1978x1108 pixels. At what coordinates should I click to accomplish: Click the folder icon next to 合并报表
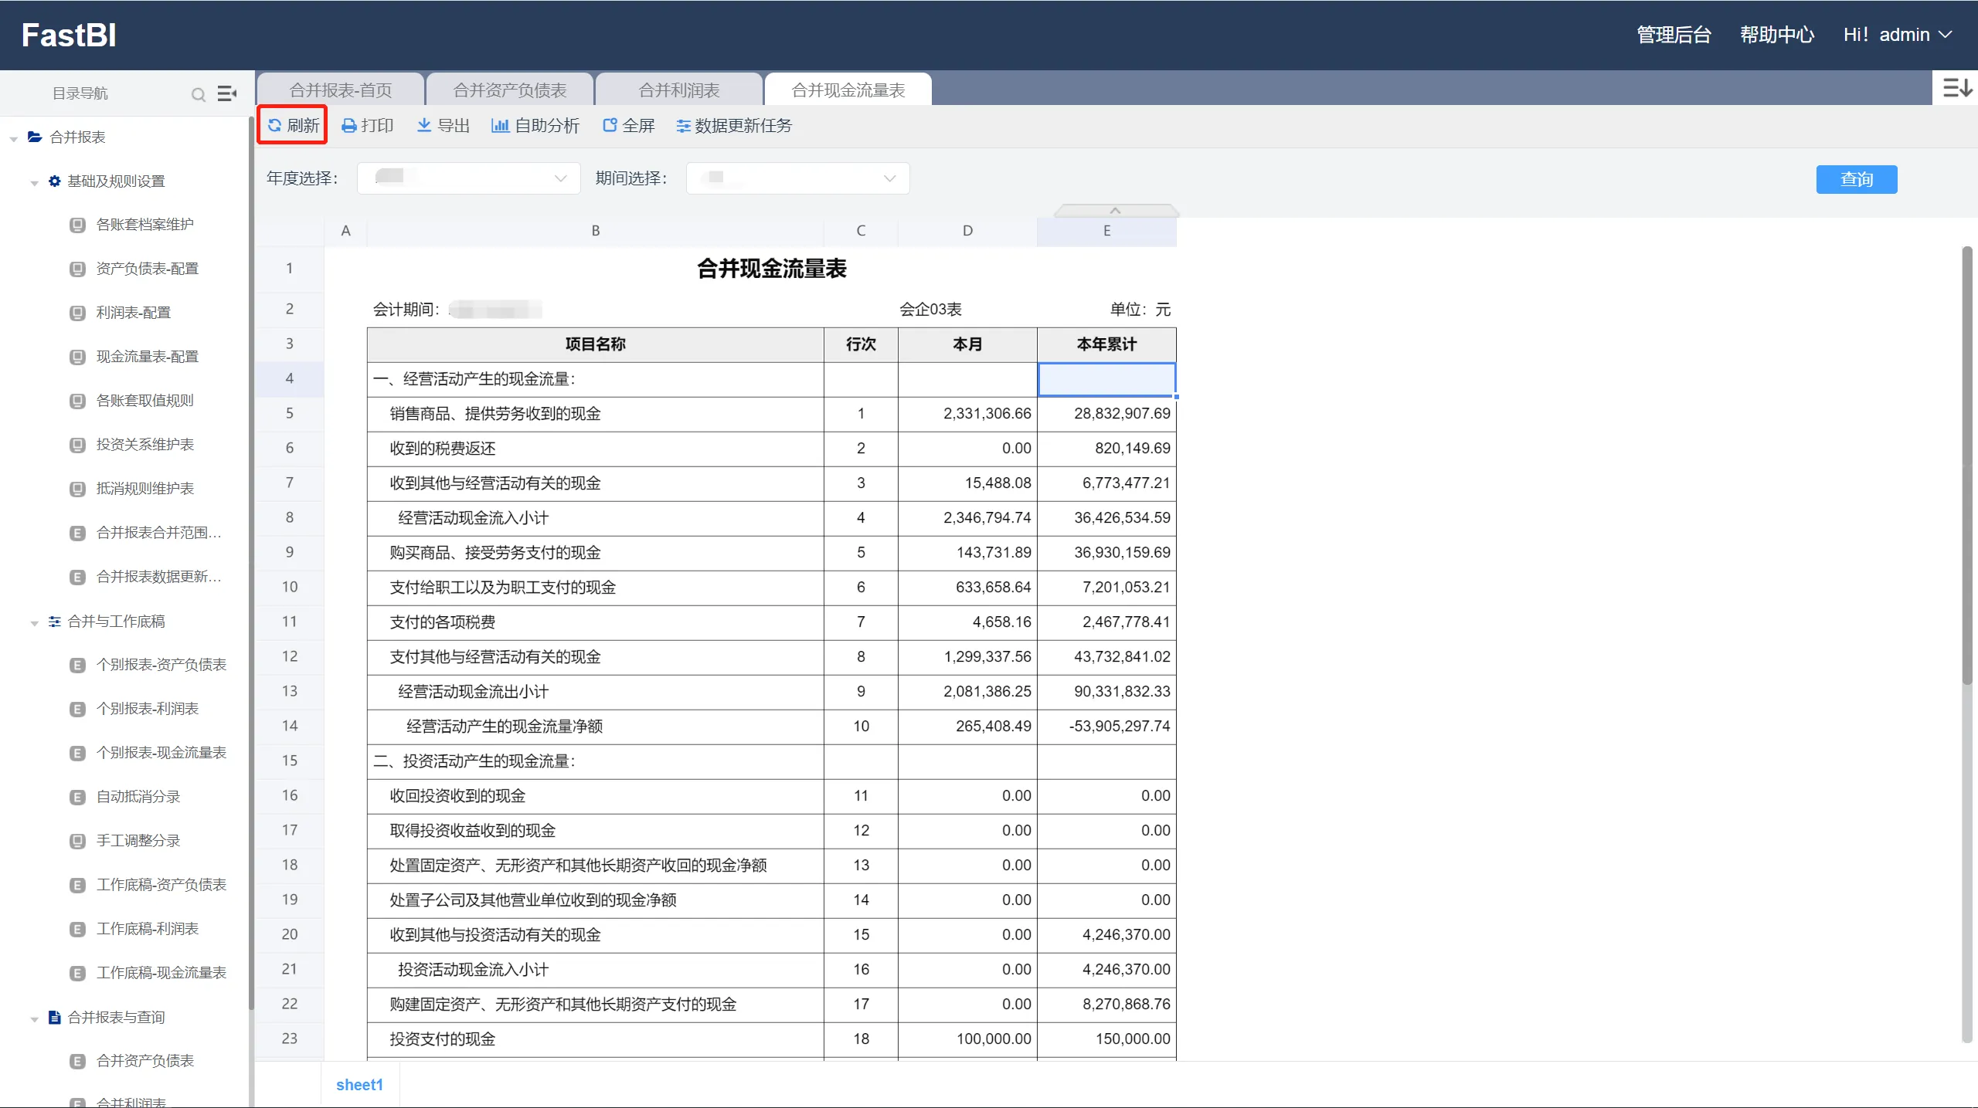pos(35,137)
